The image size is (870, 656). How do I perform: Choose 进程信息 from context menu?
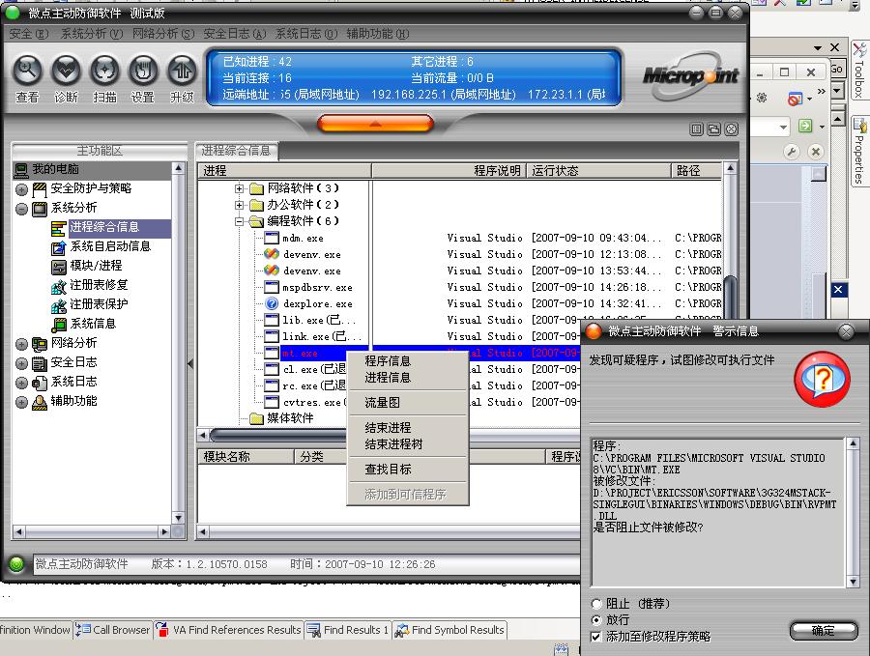tap(407, 378)
